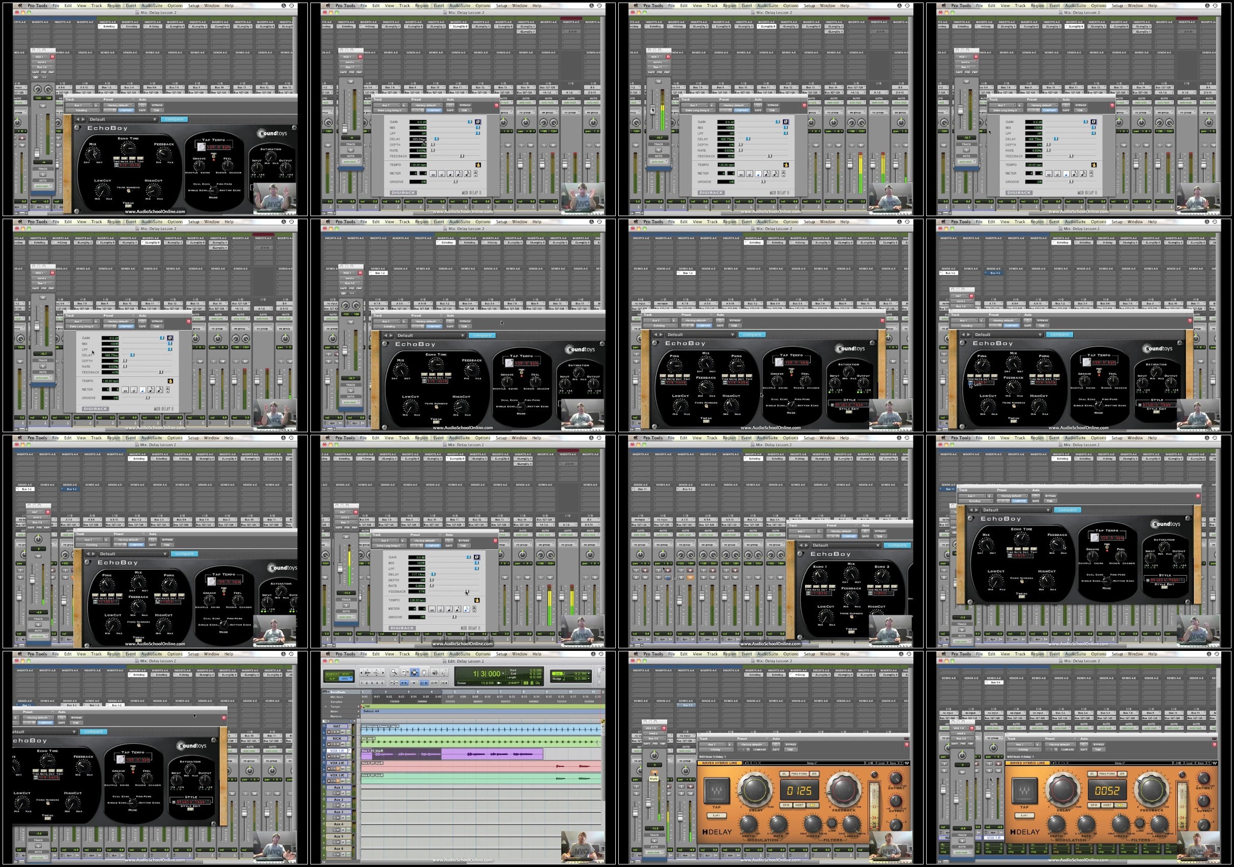Open the Event menu in Edit window frame
Screen dimensions: 1234x867
439,654
